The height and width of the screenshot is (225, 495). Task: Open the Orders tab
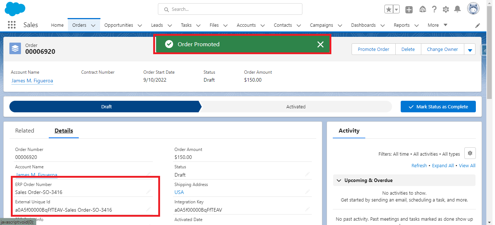(79, 25)
